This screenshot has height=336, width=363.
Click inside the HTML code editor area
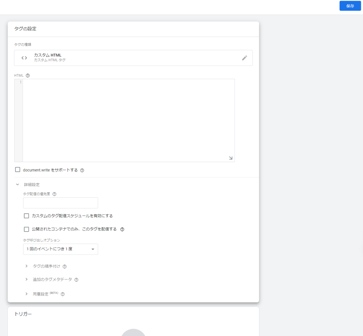click(x=128, y=121)
